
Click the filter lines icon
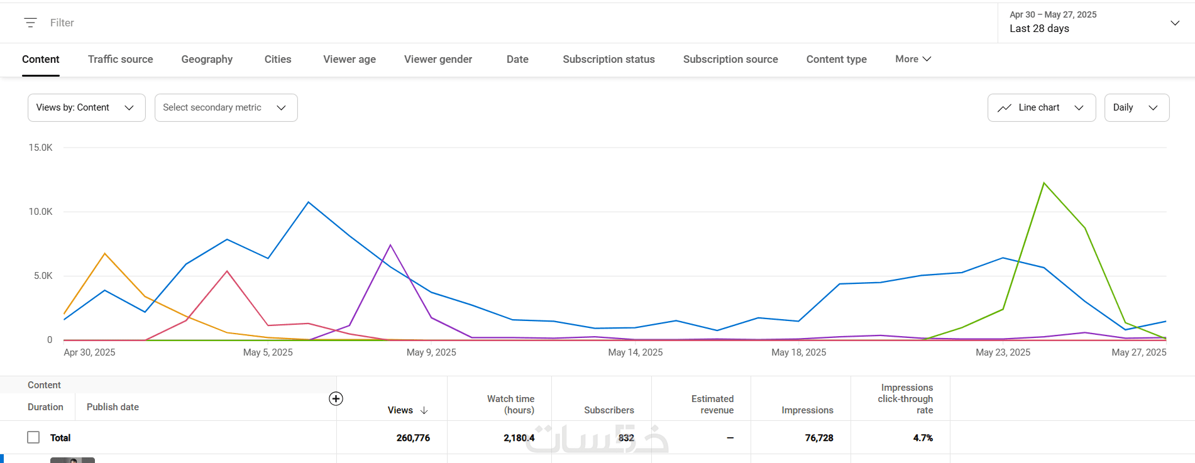point(30,23)
